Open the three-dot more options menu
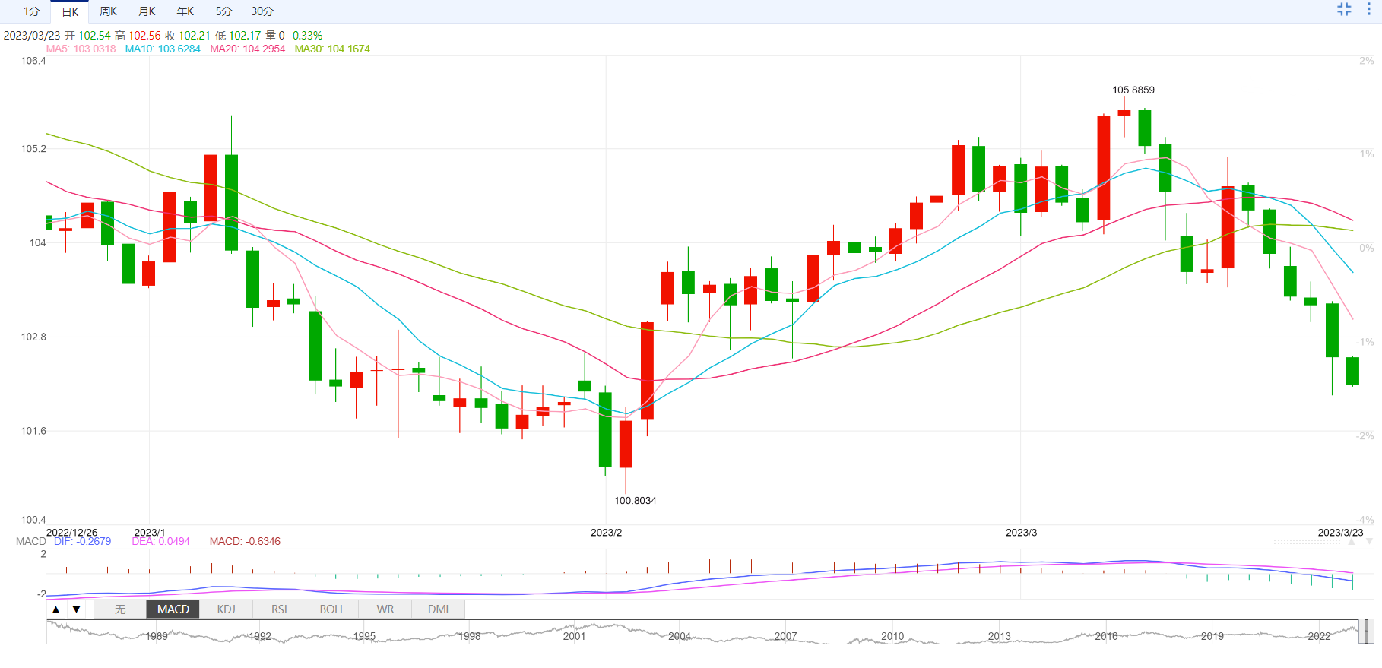 [x=1368, y=9]
